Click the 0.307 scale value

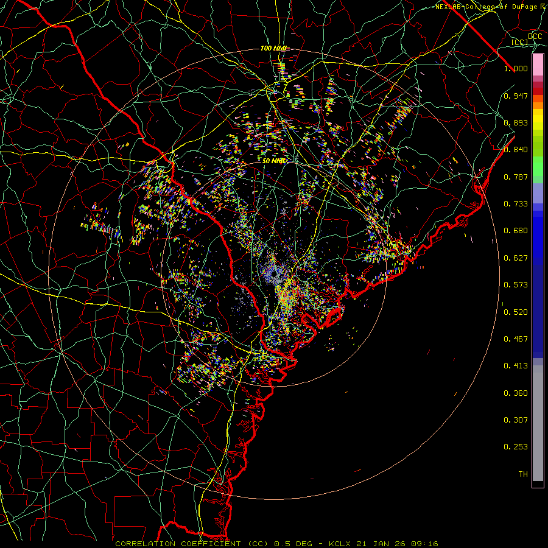[516, 420]
